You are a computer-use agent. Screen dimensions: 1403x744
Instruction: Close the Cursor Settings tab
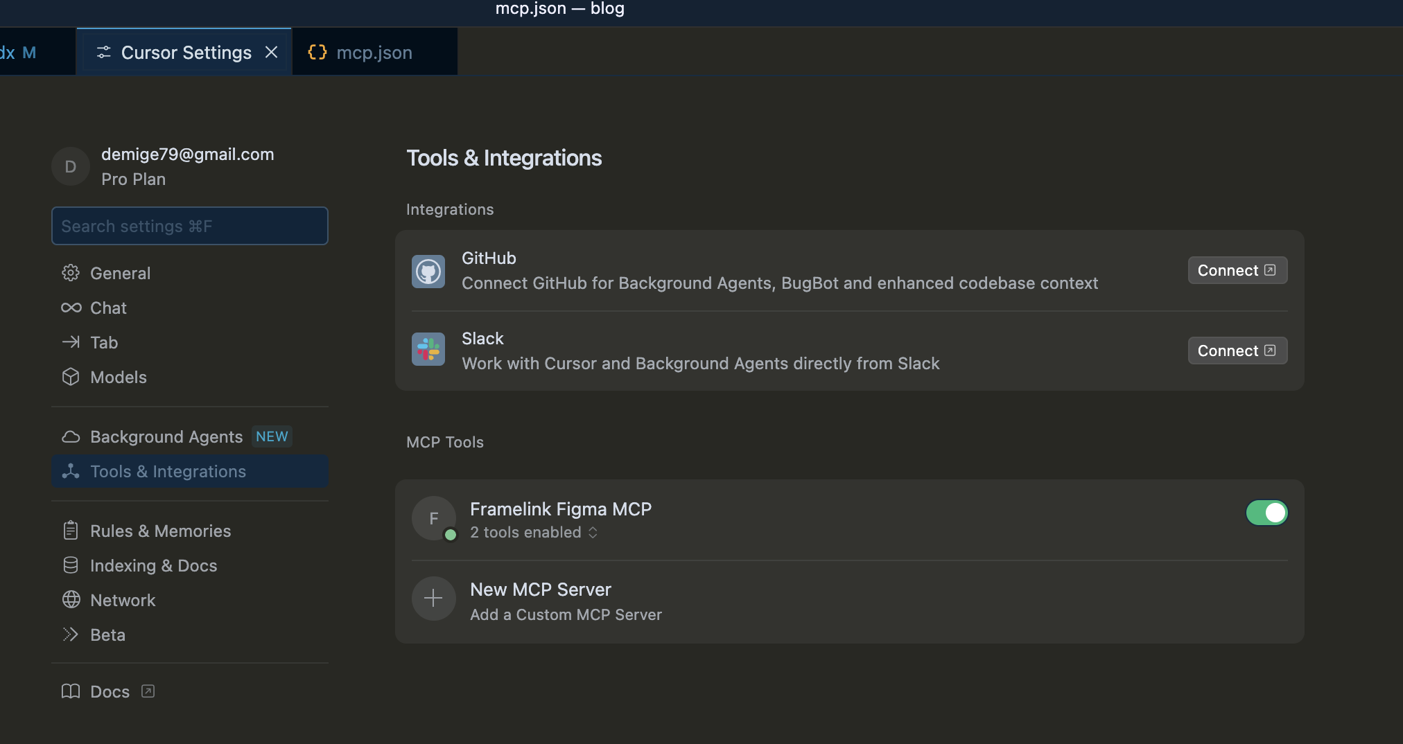point(272,52)
